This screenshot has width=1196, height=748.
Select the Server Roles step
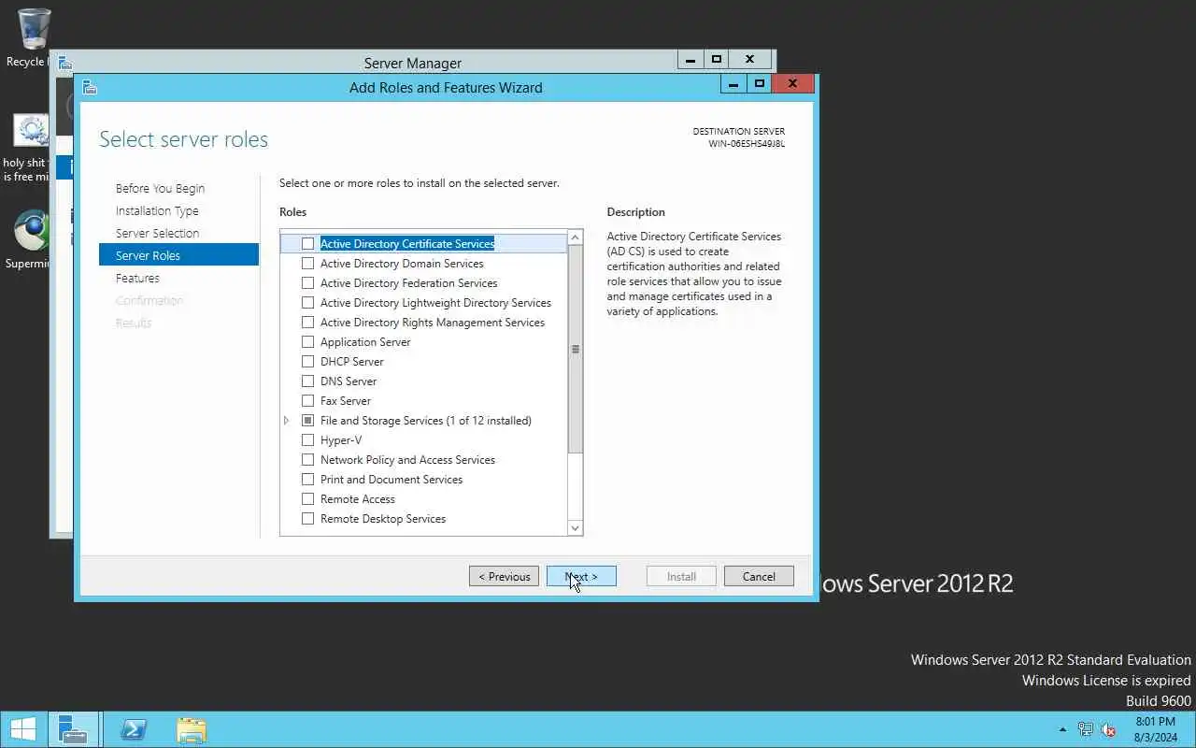click(178, 254)
